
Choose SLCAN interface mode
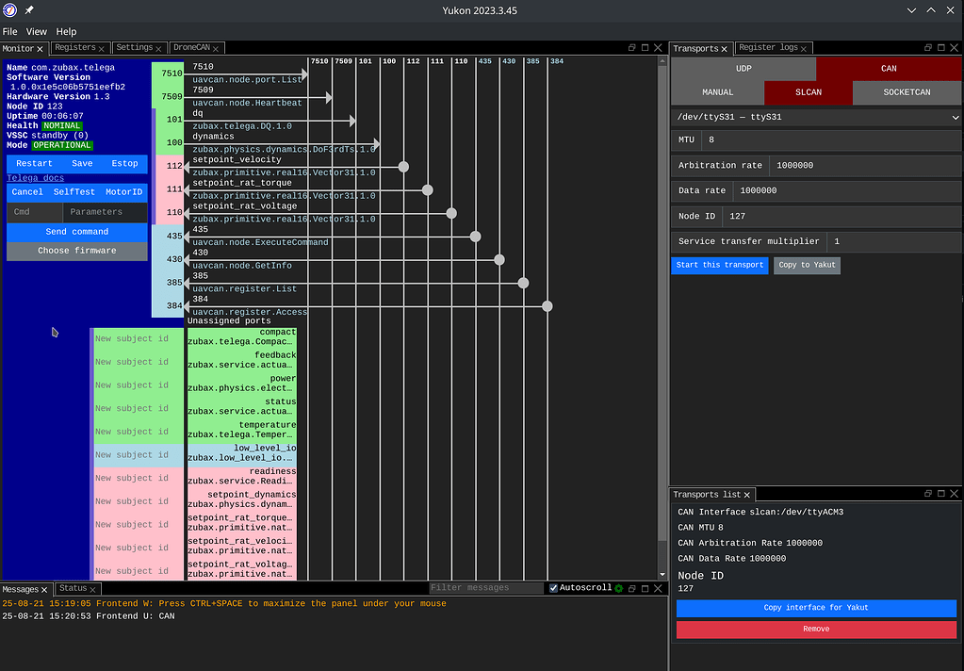point(808,92)
